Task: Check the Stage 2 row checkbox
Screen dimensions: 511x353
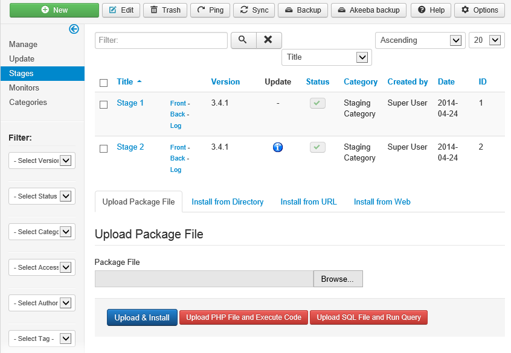Action: [x=103, y=148]
